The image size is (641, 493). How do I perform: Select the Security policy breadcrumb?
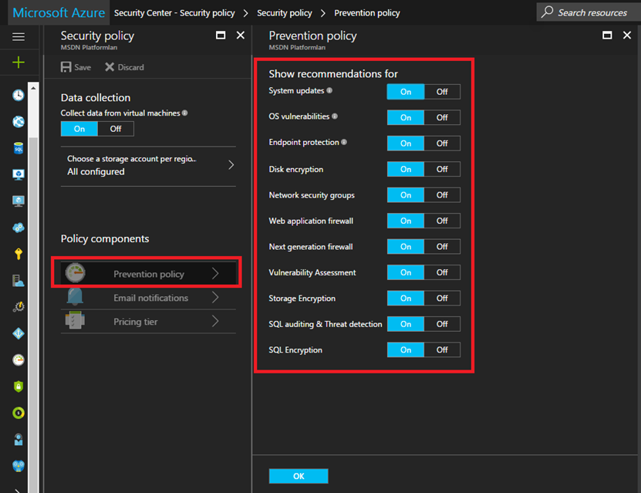pos(285,13)
